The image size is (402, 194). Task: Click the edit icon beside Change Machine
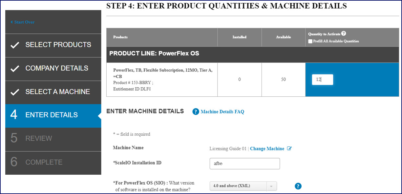289,148
